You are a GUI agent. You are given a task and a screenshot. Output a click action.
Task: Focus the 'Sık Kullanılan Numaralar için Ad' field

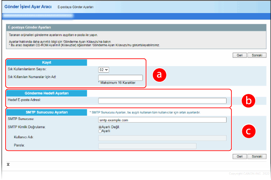point(121,77)
